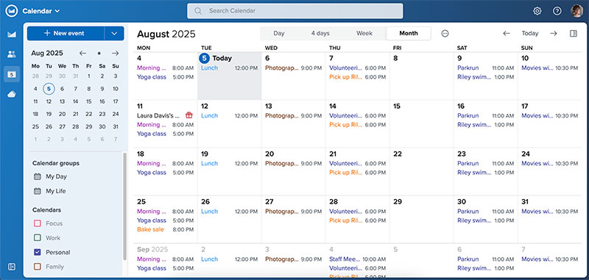Image resolution: width=589 pixels, height=280 pixels.
Task: Click the mini calendar today dot
Action: [99, 53]
